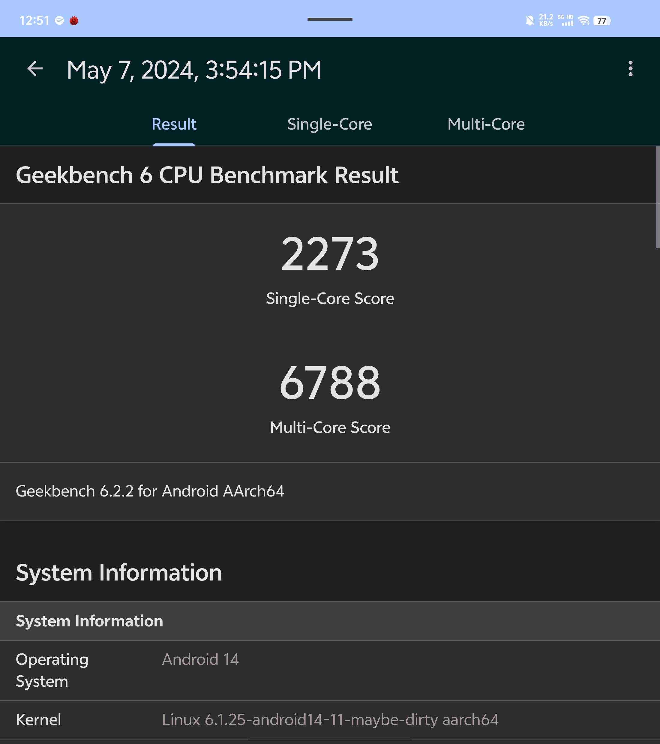Tap Geekbench 6.2.2 for Android AArch64 text
660x744 pixels.
tap(150, 491)
